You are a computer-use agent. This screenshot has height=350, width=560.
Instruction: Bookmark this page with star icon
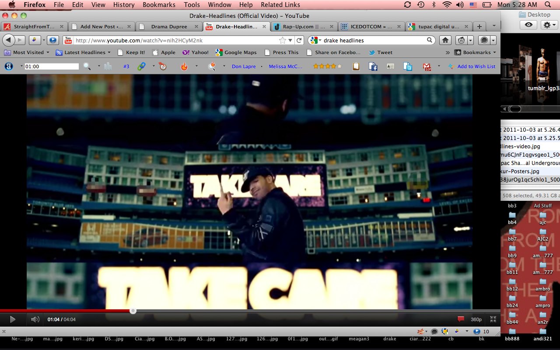[x=283, y=40]
